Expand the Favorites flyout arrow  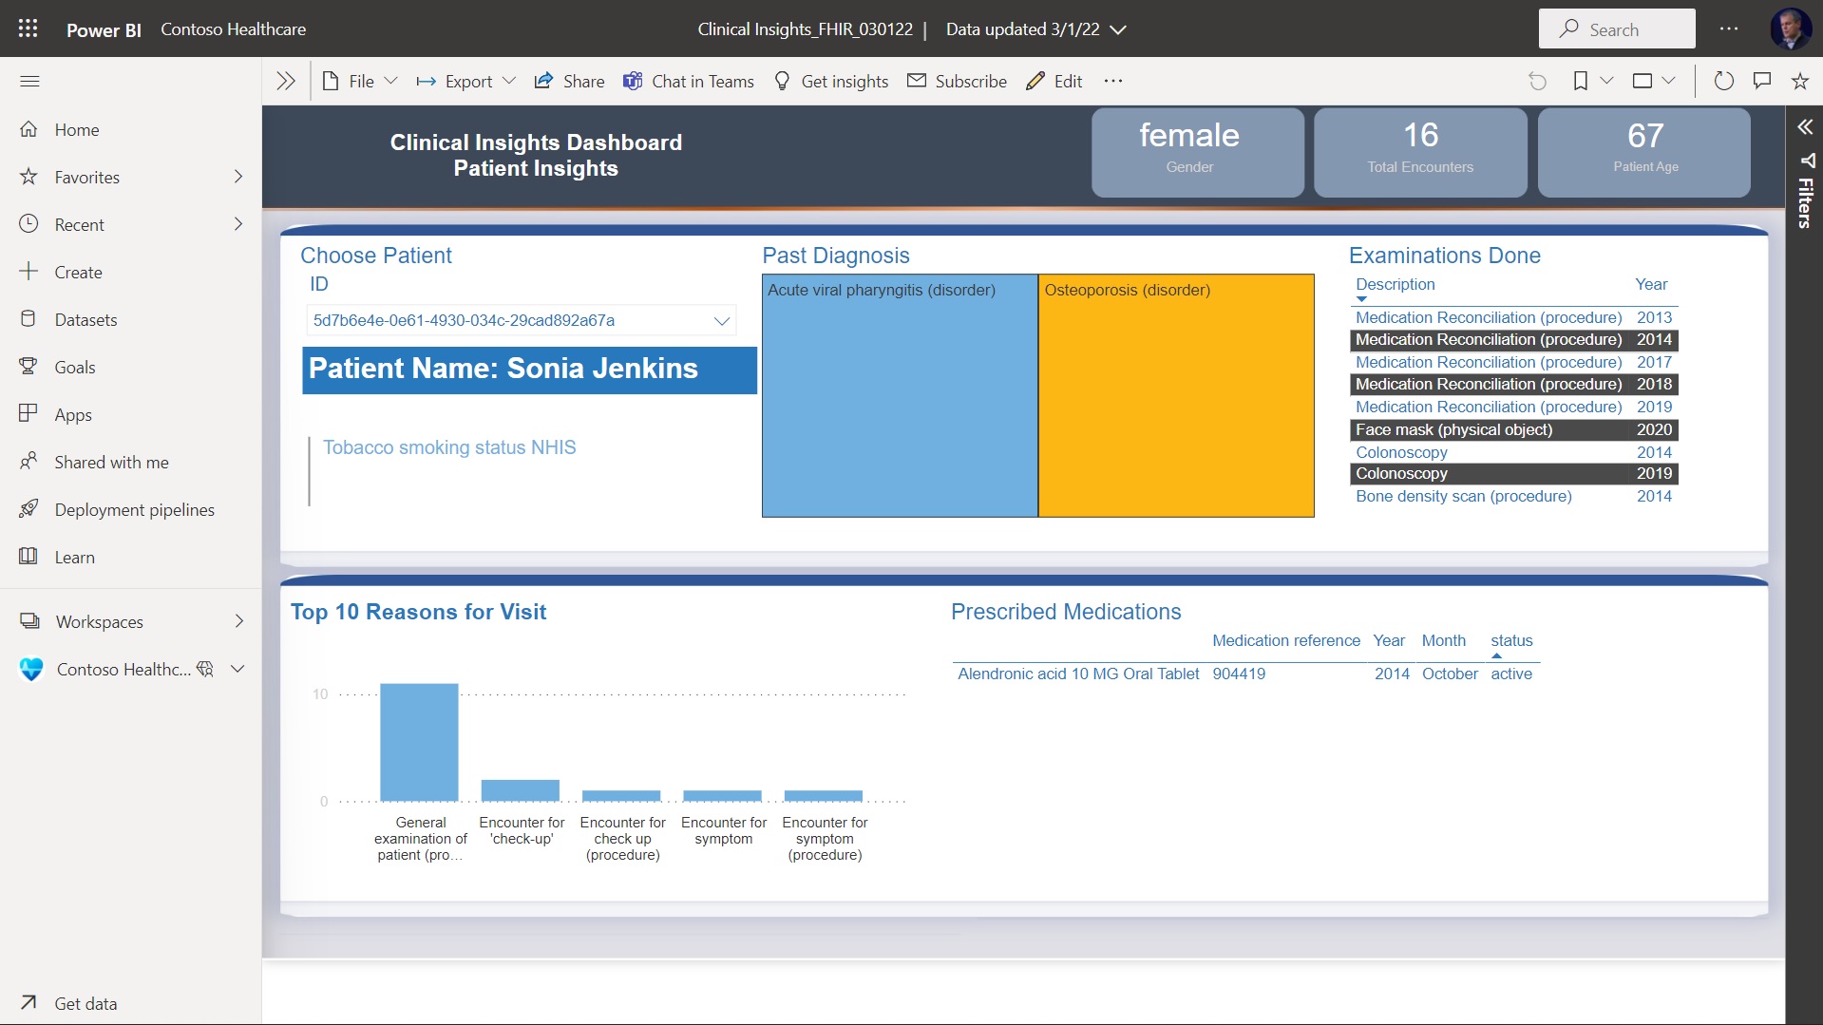[238, 177]
